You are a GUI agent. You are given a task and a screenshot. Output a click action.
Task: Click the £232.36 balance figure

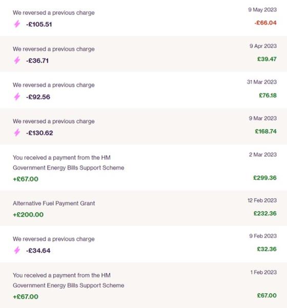(x=265, y=214)
